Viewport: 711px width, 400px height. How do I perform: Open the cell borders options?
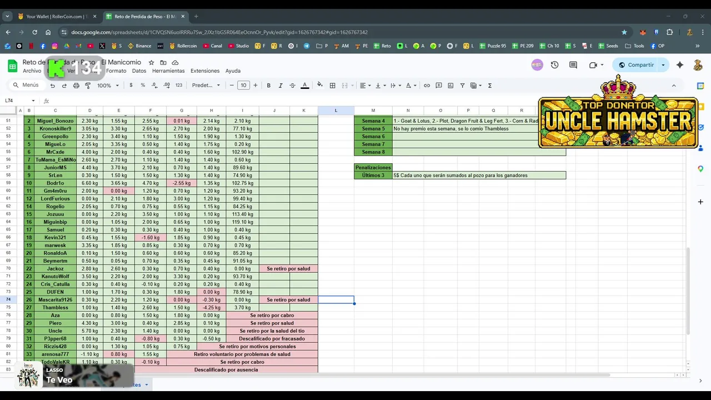[332, 86]
